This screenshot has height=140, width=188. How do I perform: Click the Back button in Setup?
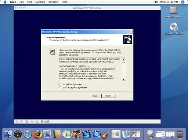coord(94,96)
